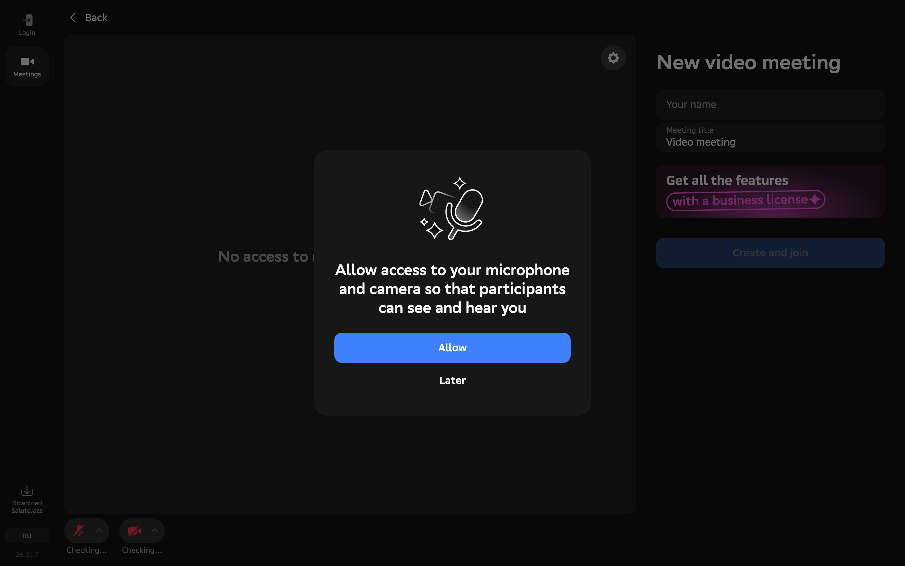Expand camera options chevron
905x566 pixels.
(x=155, y=530)
